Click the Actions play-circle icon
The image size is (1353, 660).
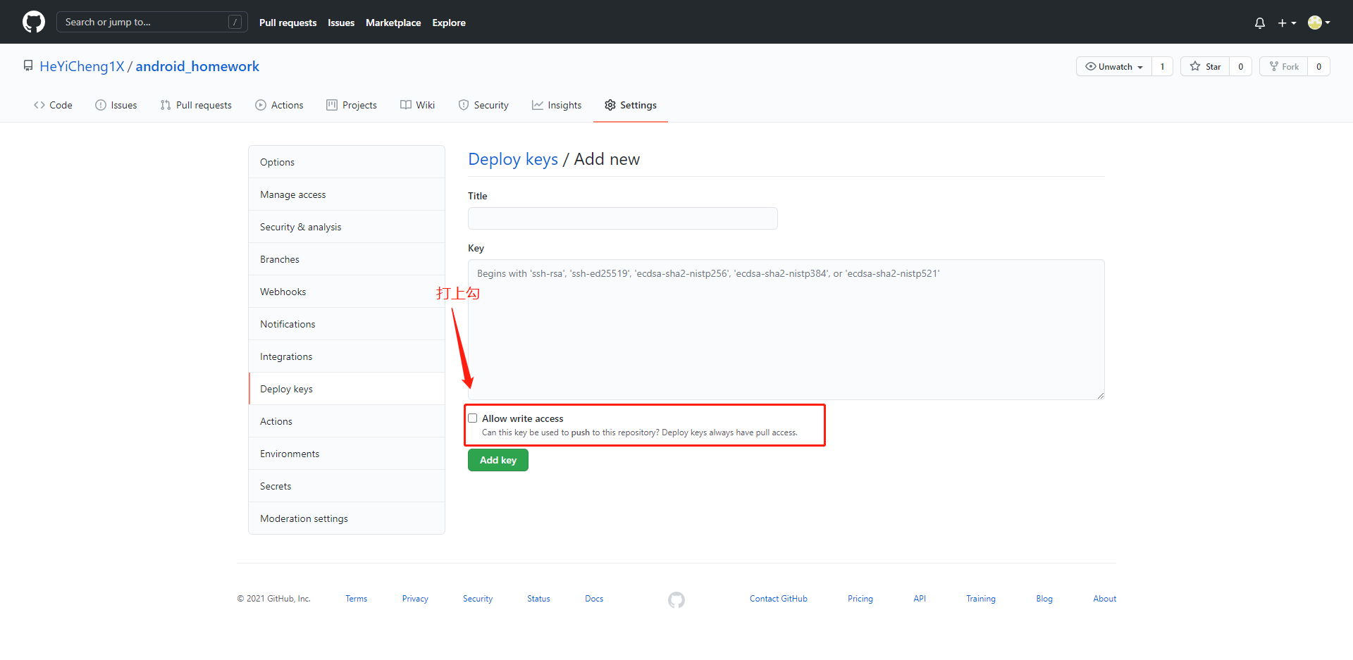(x=261, y=105)
